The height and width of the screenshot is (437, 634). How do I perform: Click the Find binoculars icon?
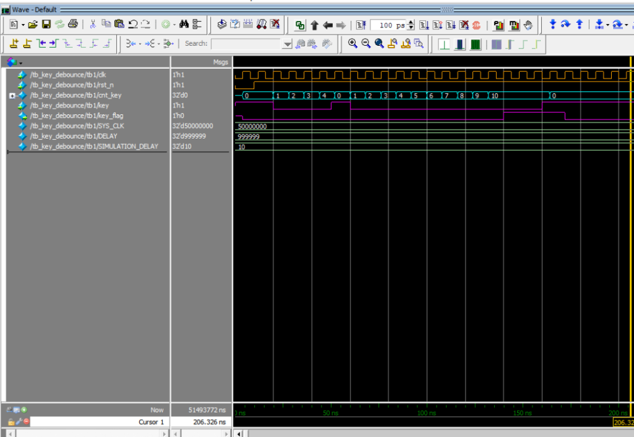[184, 25]
